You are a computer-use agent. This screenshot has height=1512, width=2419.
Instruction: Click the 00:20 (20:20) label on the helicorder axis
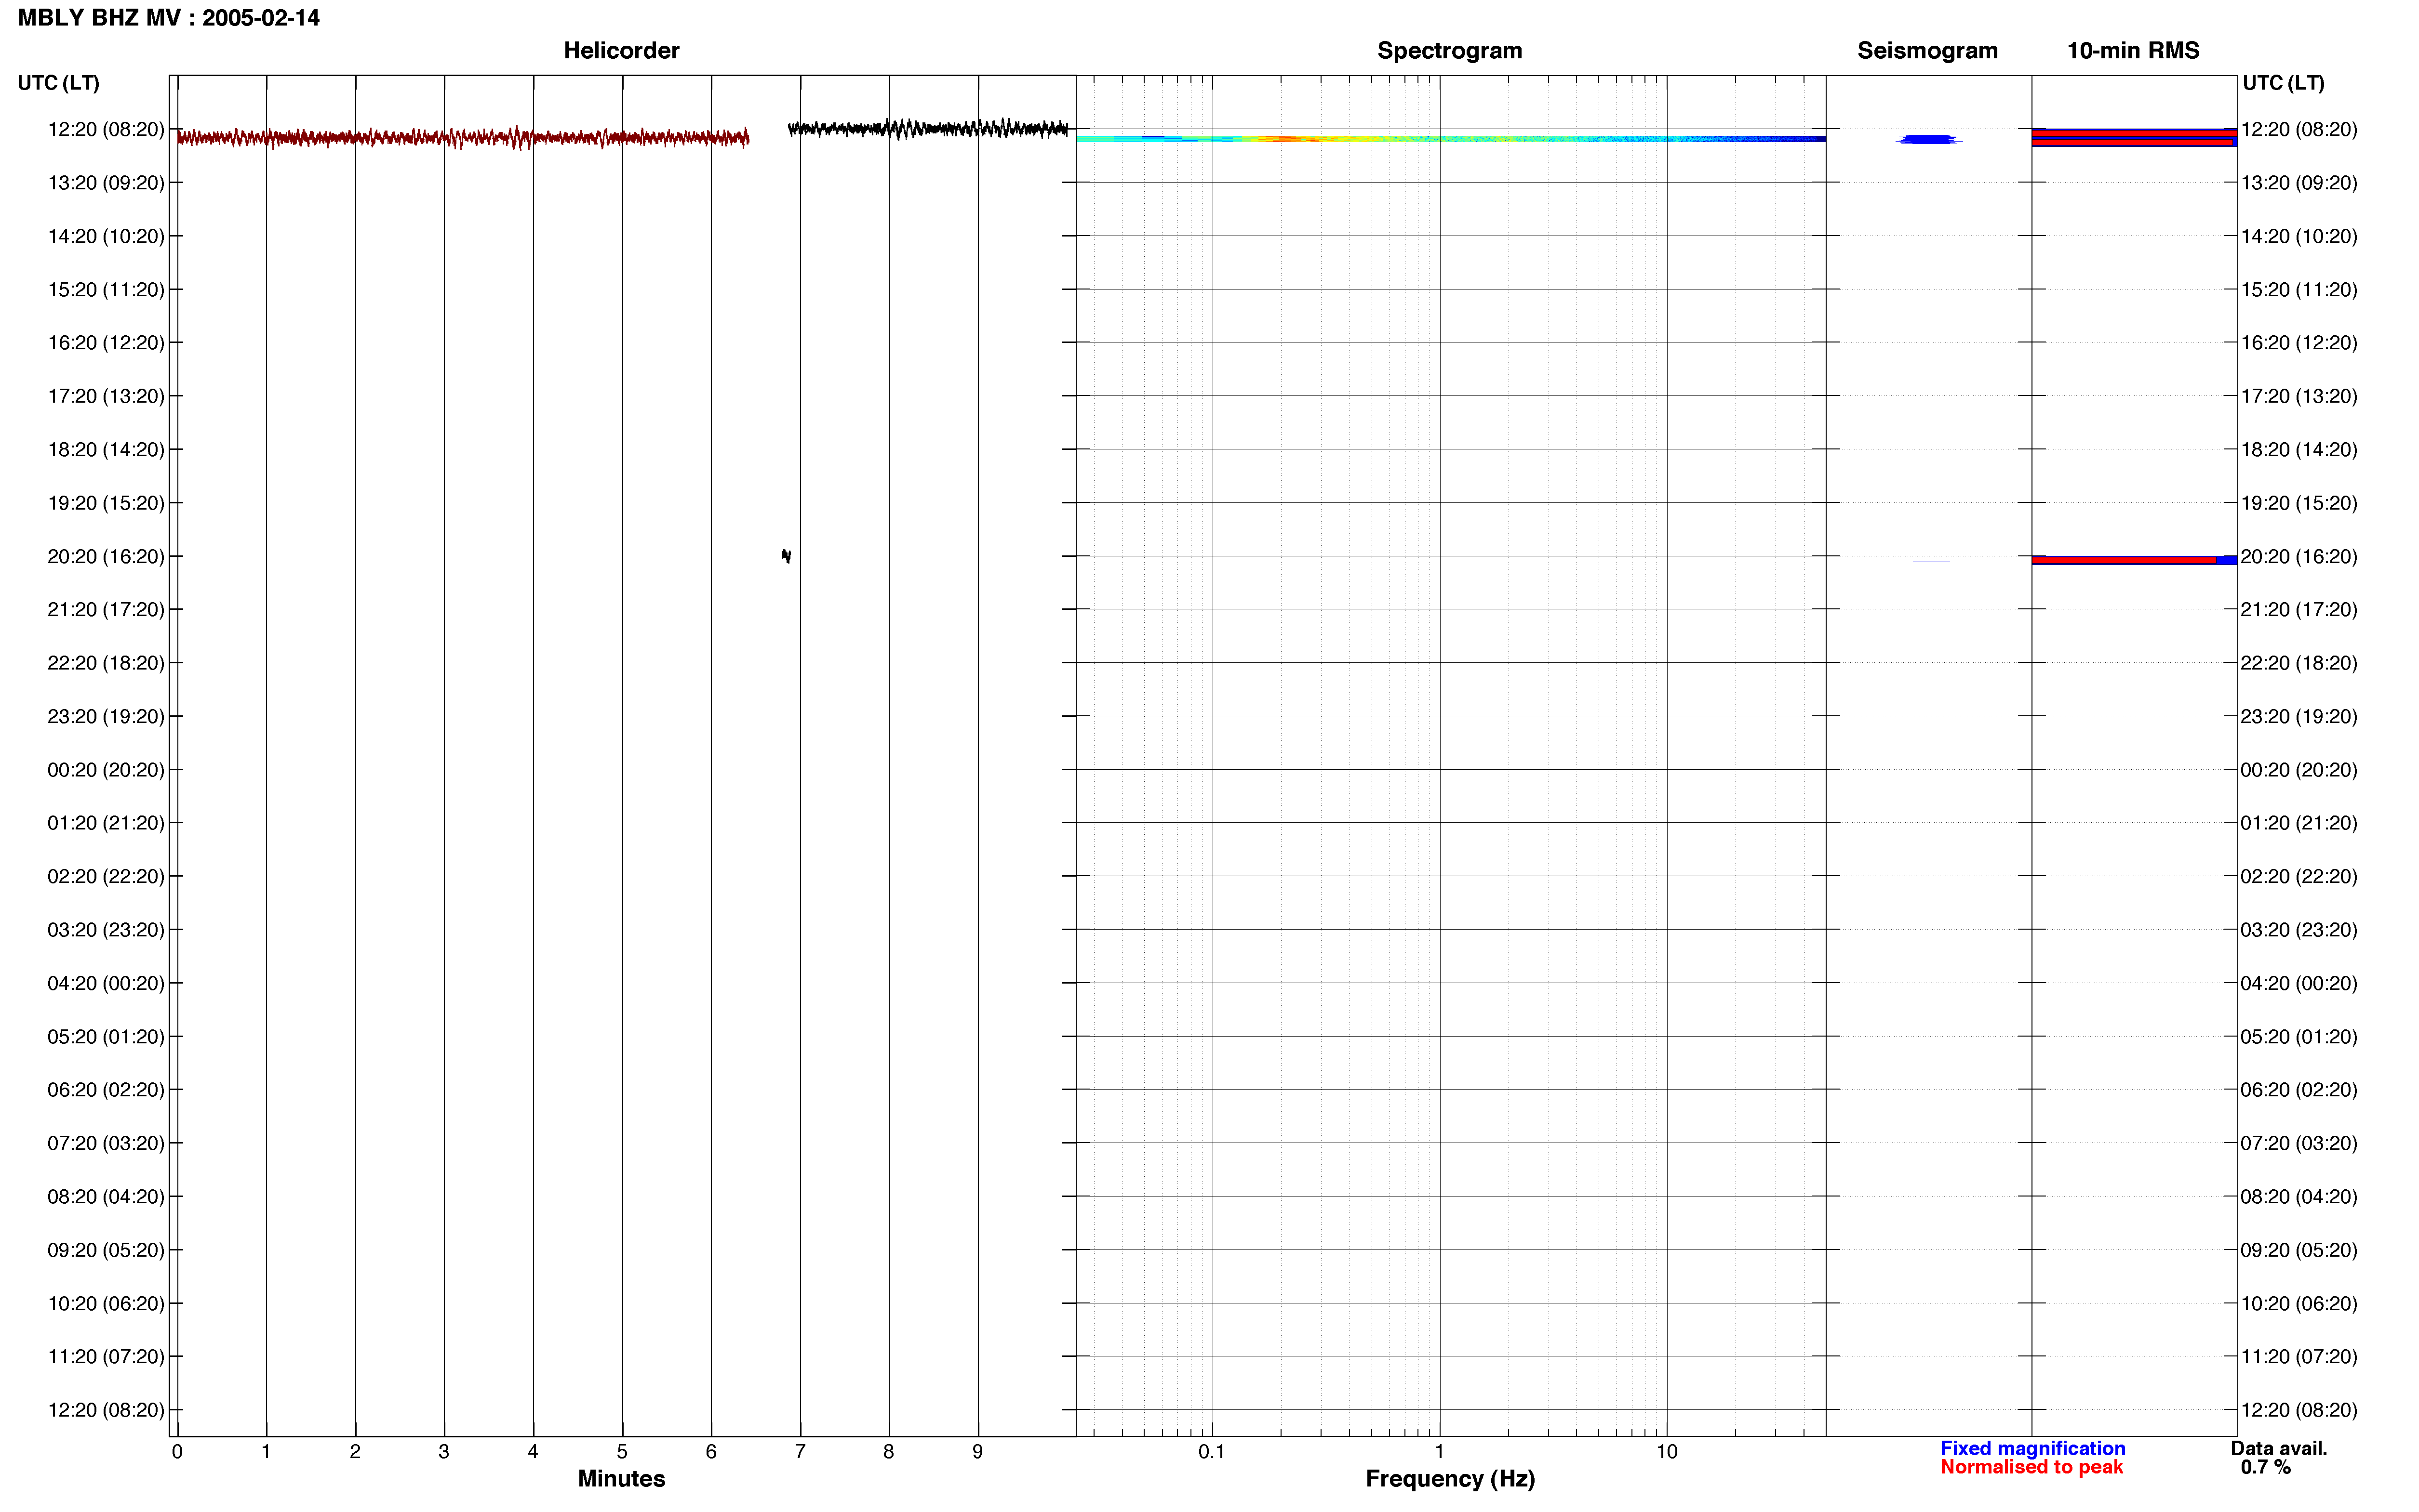click(106, 770)
